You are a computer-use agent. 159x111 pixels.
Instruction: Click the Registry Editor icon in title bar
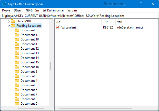click(x=4, y=4)
